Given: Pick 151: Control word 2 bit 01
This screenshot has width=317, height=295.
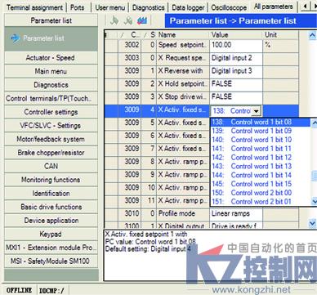Looking at the screenshot, I should click(261, 202).
